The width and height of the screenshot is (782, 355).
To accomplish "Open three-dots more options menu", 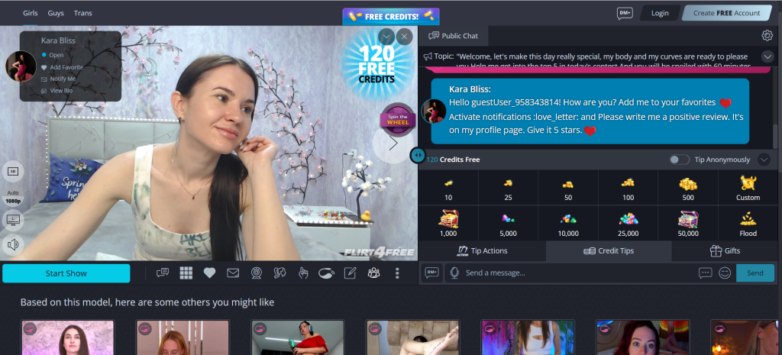I will tap(397, 273).
